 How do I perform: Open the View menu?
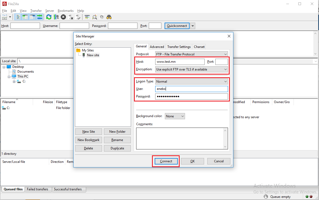pyautogui.click(x=23, y=11)
